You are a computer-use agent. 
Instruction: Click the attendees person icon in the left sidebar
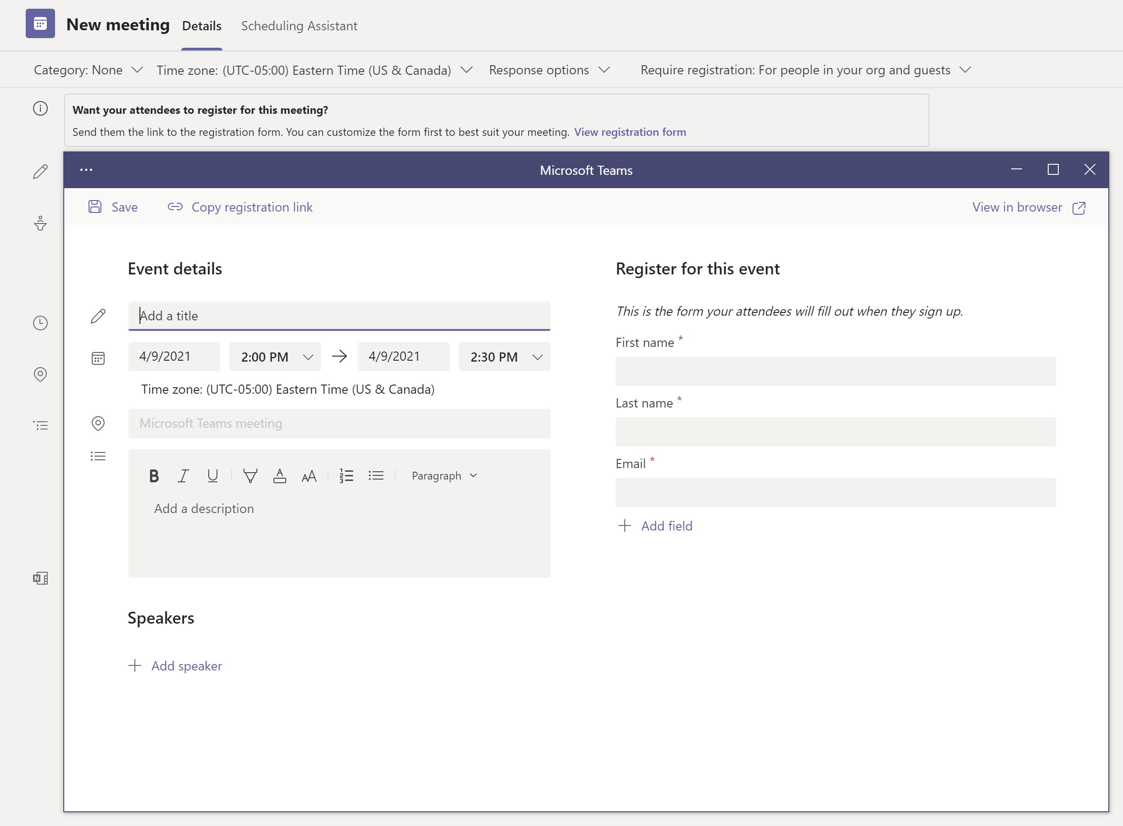click(40, 223)
